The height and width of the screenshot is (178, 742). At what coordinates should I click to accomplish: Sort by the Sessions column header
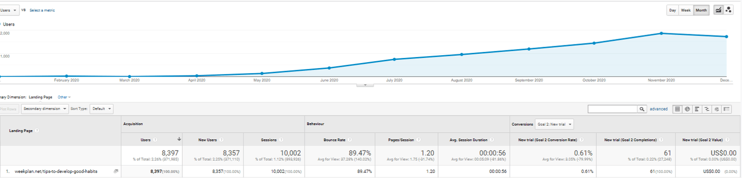(269, 140)
